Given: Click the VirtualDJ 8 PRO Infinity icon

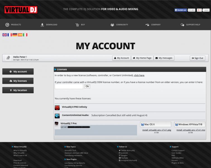Looking at the screenshot, I should tap(57, 108).
